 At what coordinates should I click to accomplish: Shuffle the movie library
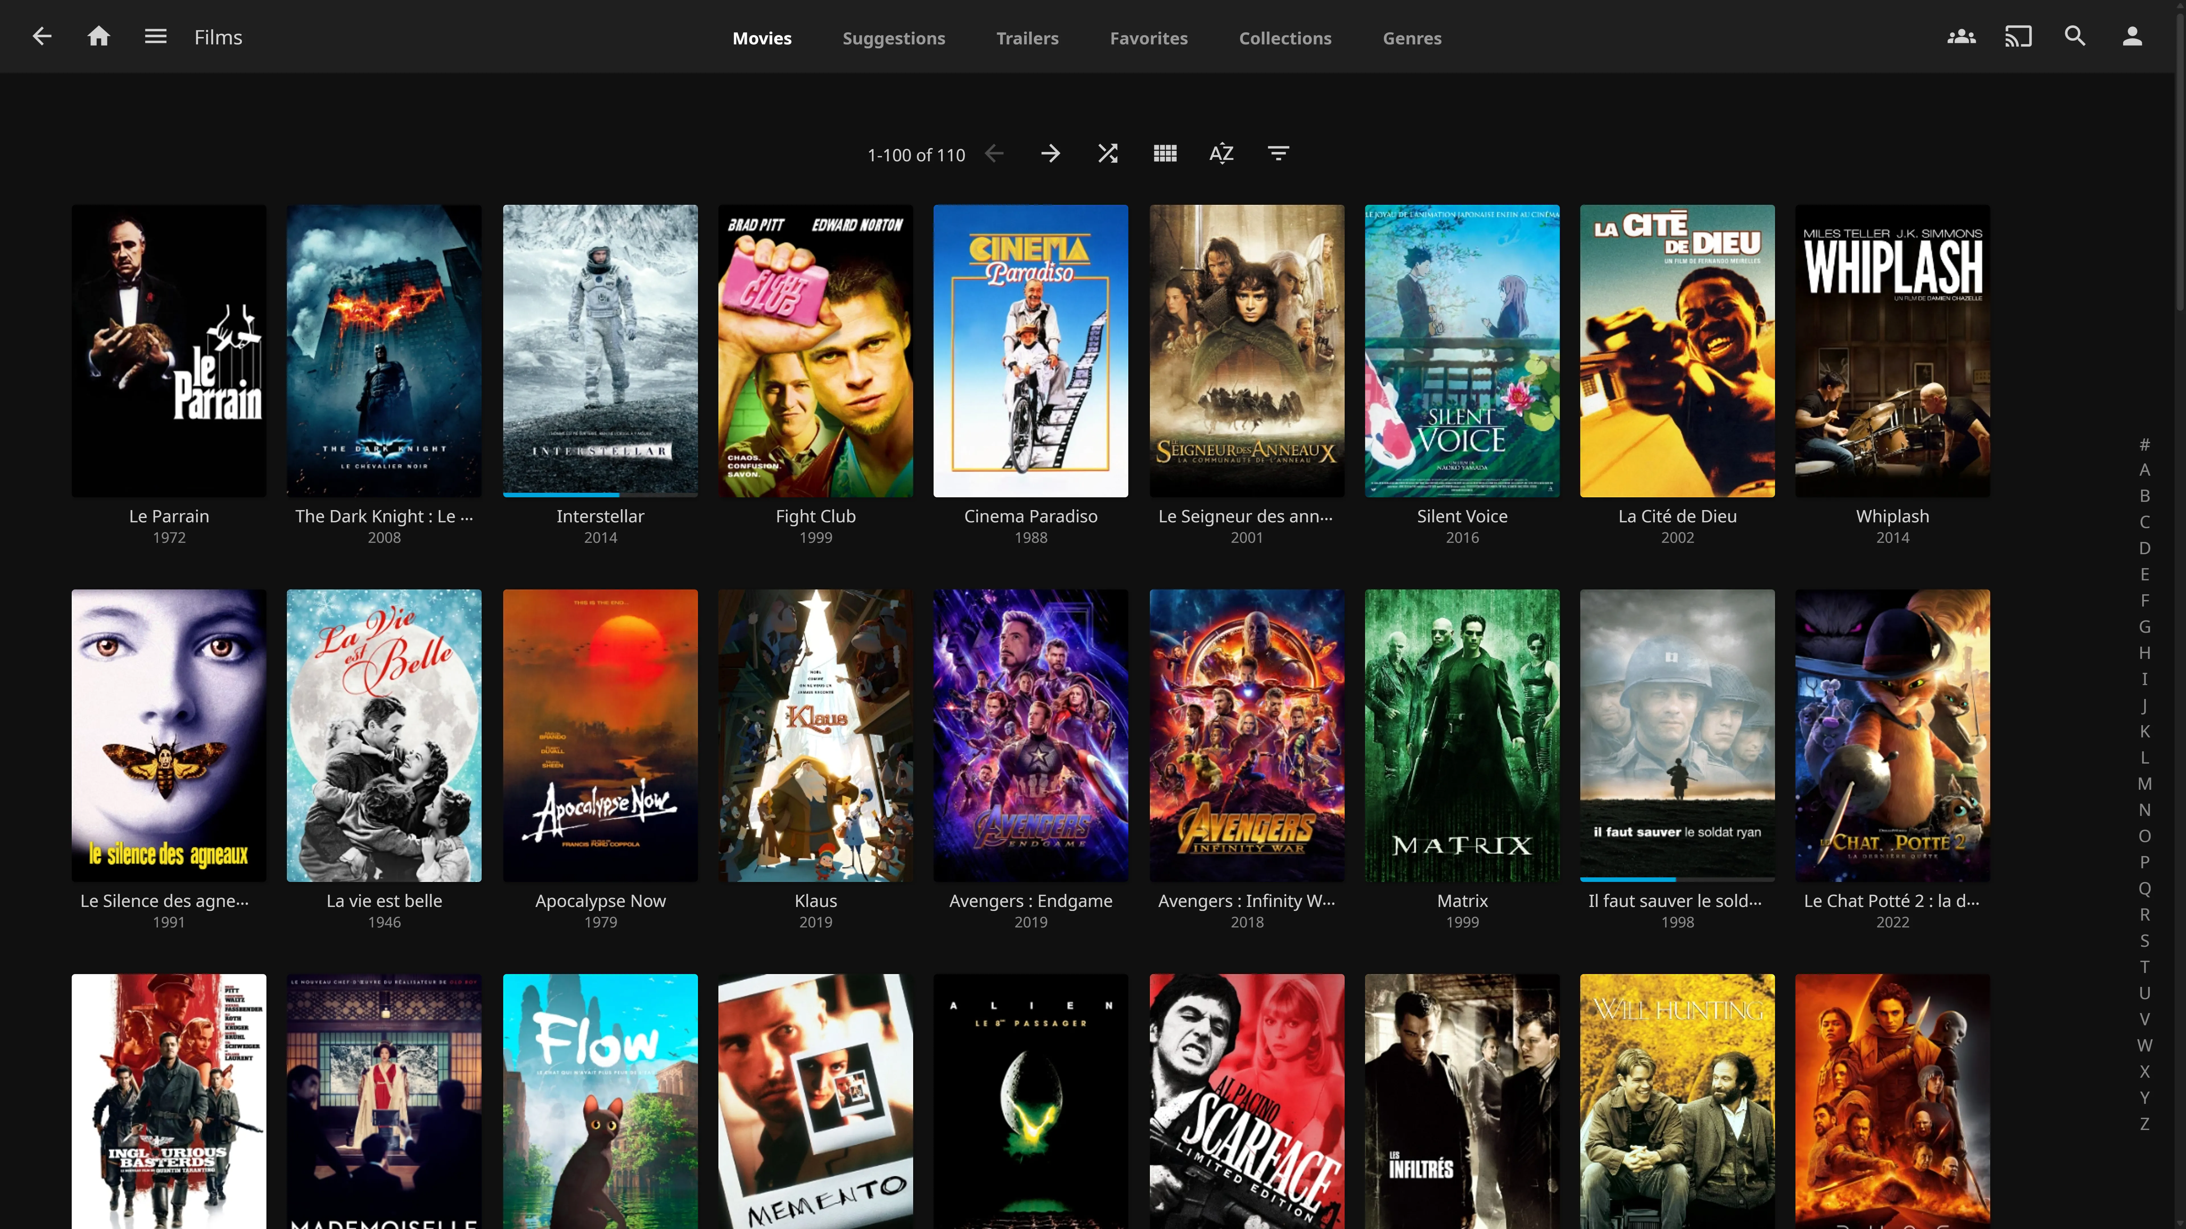pyautogui.click(x=1108, y=154)
